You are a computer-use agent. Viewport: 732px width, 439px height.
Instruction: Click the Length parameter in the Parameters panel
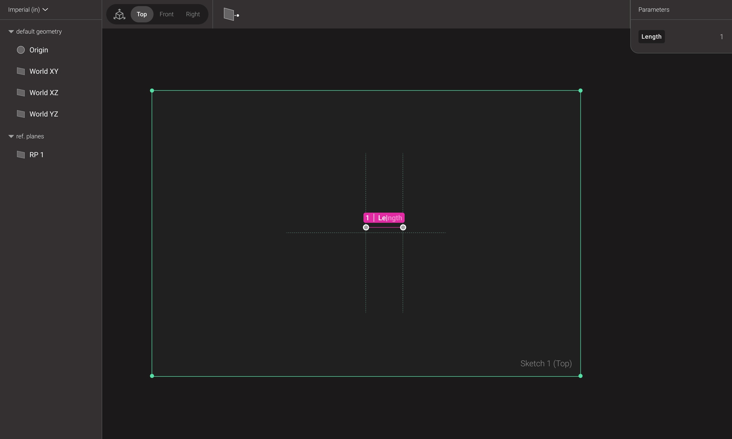click(x=651, y=36)
